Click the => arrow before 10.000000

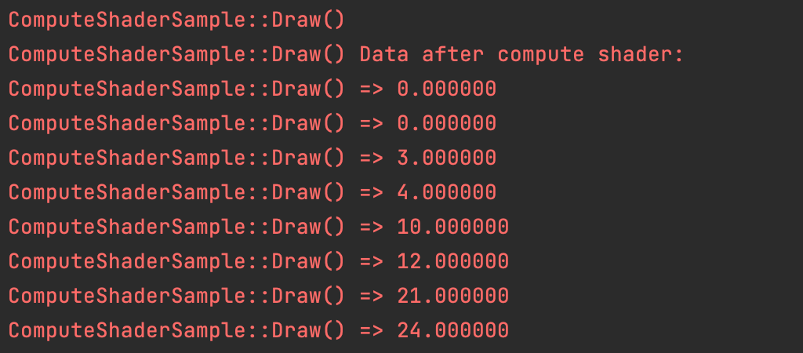point(372,227)
